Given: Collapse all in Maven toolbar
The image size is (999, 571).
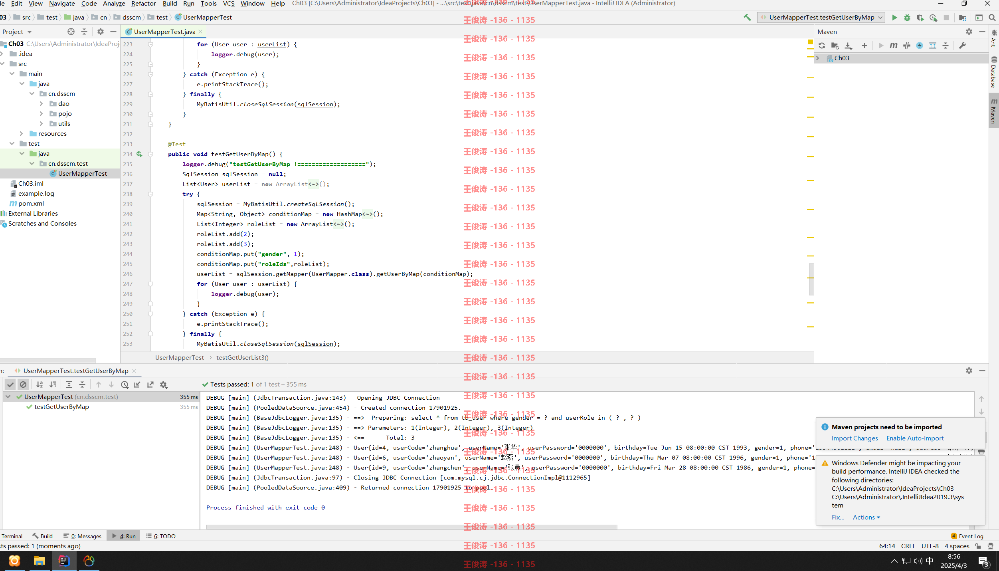Looking at the screenshot, I should tap(946, 46).
